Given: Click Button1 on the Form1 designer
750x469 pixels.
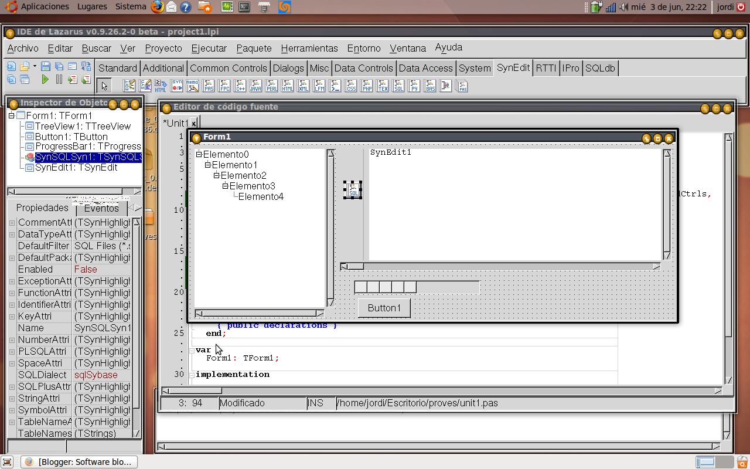Looking at the screenshot, I should click(384, 308).
